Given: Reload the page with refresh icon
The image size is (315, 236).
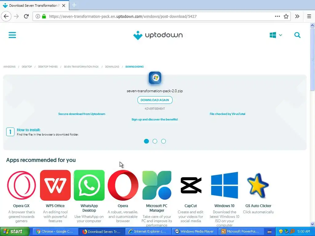Looking at the screenshot, I should [x=26, y=17].
